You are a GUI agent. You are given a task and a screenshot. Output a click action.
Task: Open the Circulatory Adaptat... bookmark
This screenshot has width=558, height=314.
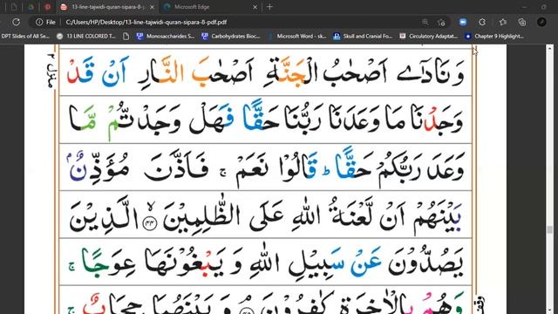428,36
